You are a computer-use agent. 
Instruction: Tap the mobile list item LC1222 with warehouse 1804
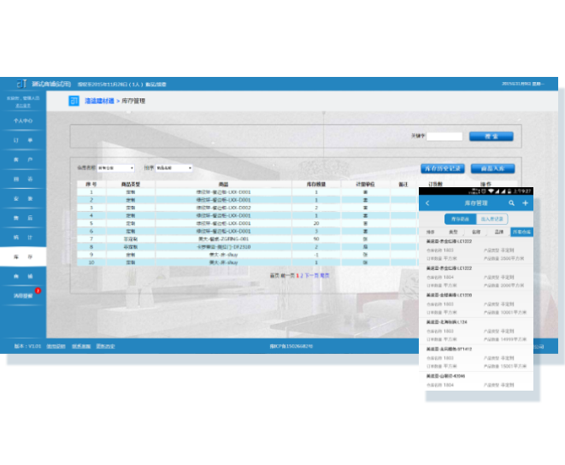[476, 277]
